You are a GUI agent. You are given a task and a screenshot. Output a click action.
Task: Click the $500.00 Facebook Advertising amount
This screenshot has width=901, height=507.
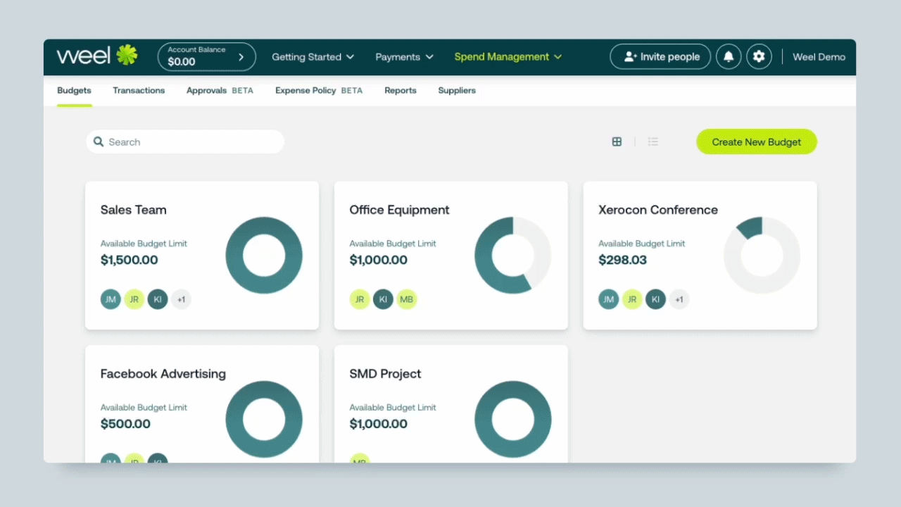click(125, 424)
